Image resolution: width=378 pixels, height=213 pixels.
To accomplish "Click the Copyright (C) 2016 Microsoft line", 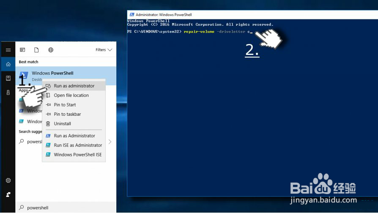I will click(x=200, y=25).
